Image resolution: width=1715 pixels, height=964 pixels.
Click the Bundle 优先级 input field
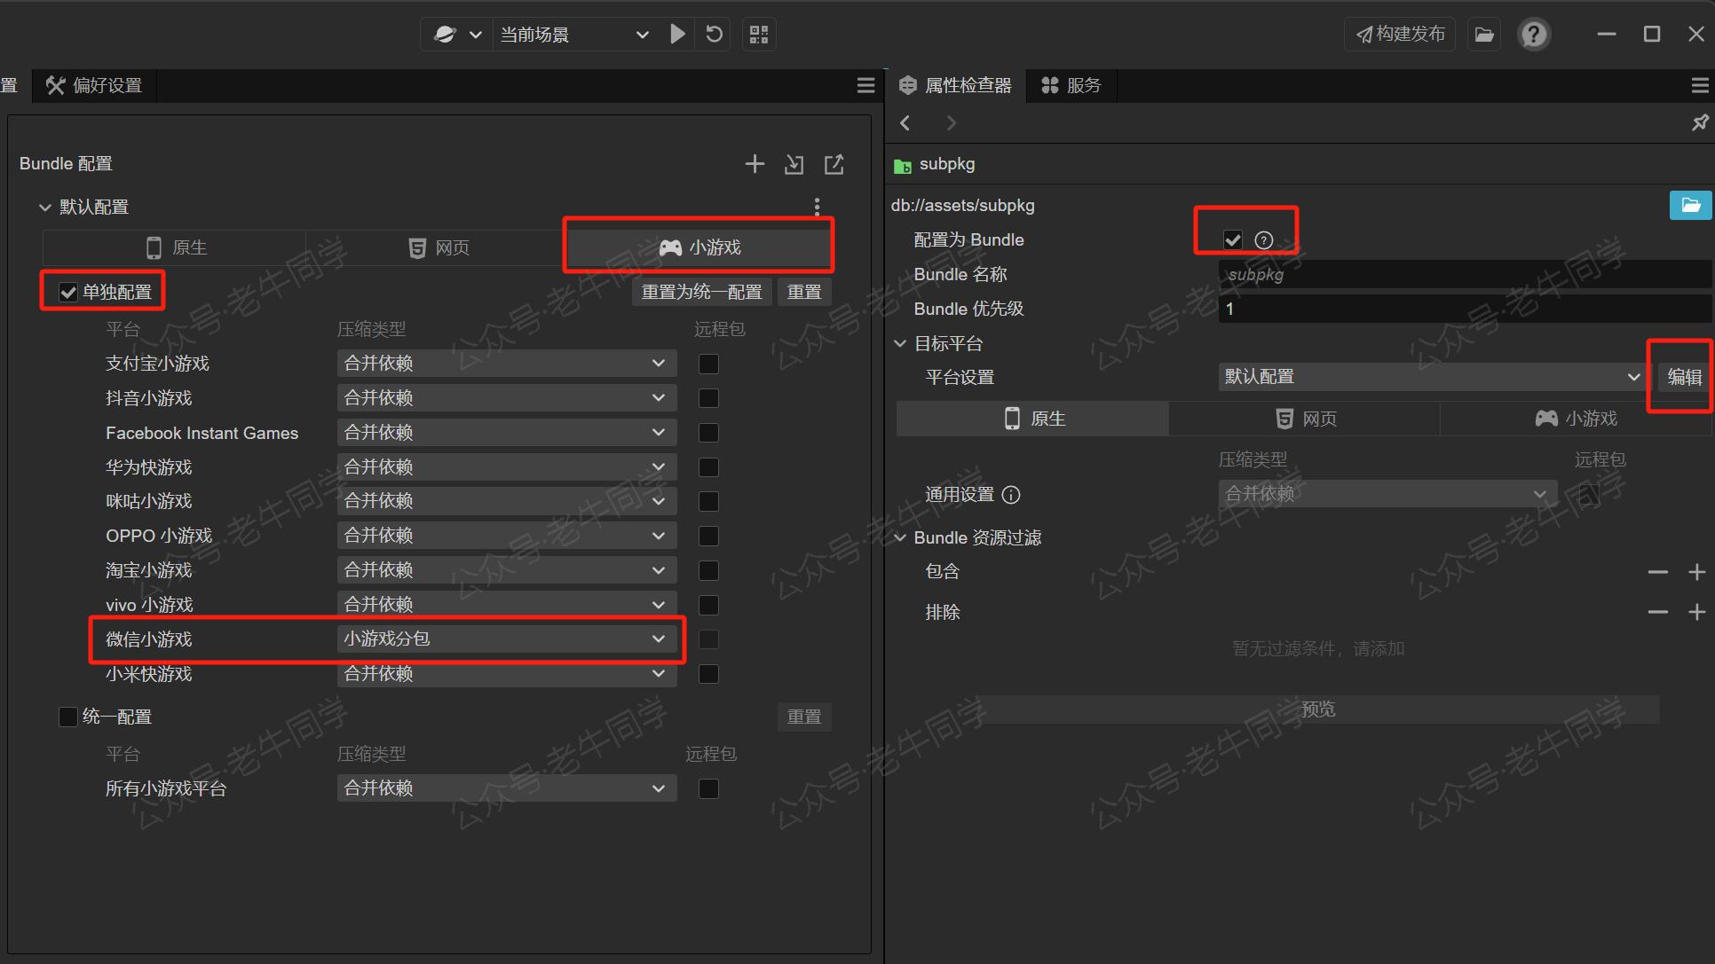coord(1463,309)
